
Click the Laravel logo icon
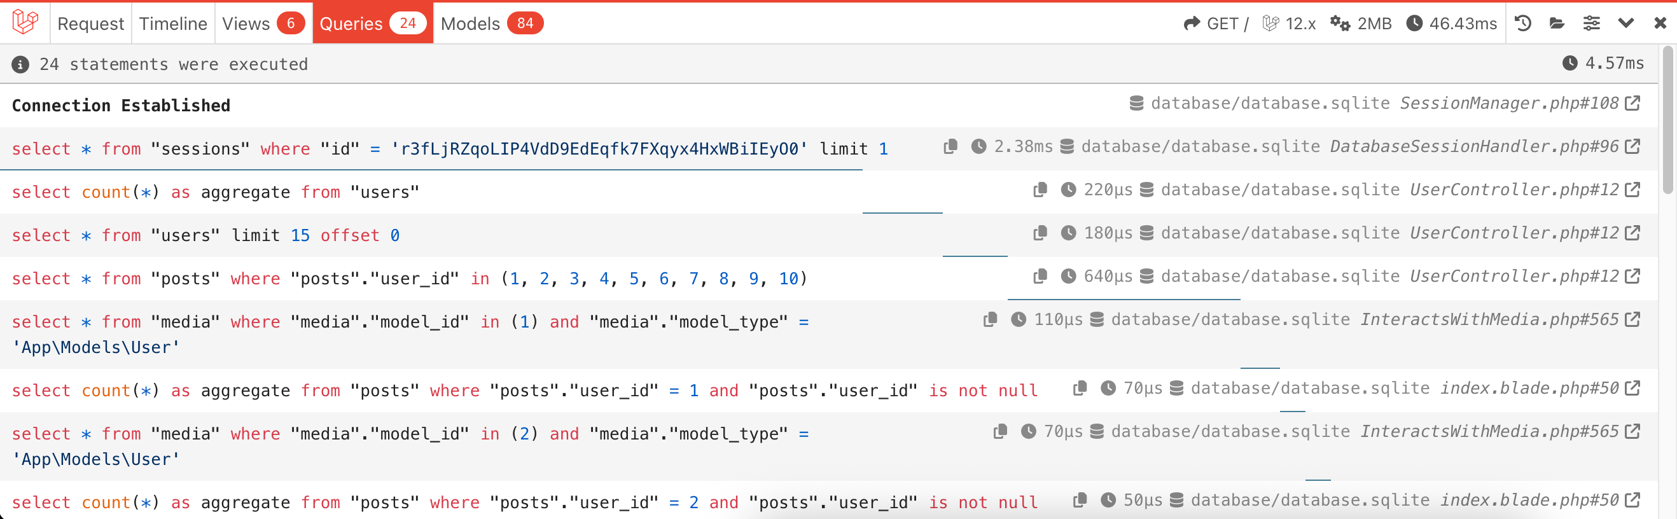(25, 23)
